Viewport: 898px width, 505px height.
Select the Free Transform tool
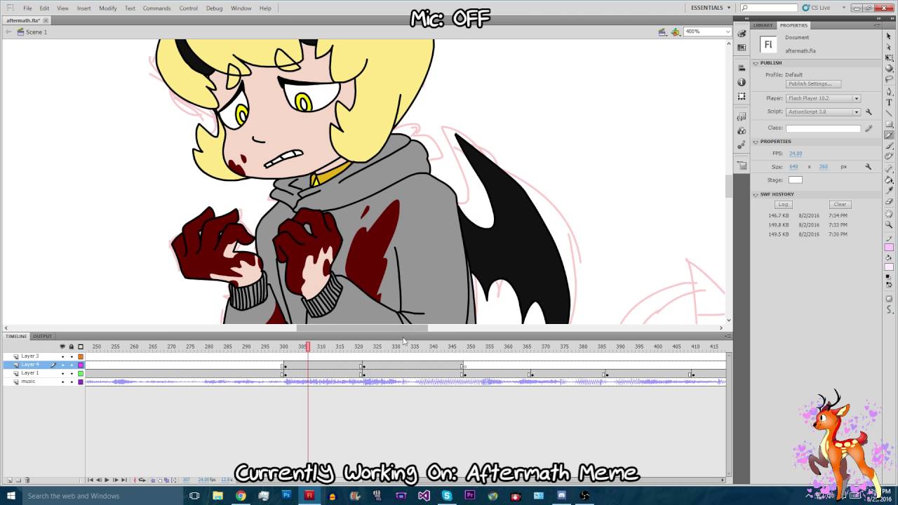[x=889, y=58]
